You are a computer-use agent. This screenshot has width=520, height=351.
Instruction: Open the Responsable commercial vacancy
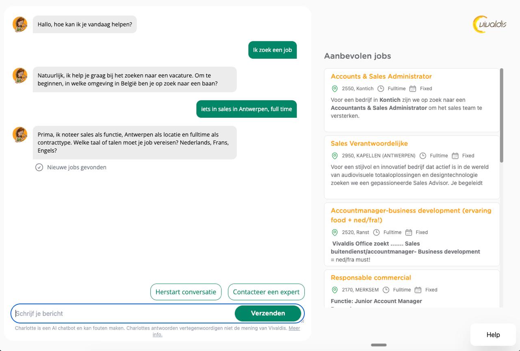coord(370,278)
